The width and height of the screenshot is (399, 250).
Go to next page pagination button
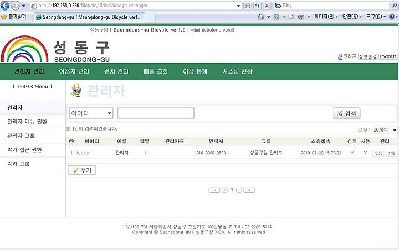pyautogui.click(x=239, y=190)
